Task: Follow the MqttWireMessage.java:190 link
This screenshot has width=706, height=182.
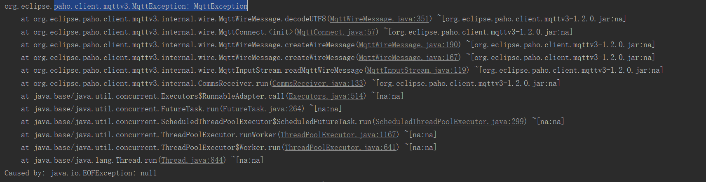Action: [x=408, y=45]
